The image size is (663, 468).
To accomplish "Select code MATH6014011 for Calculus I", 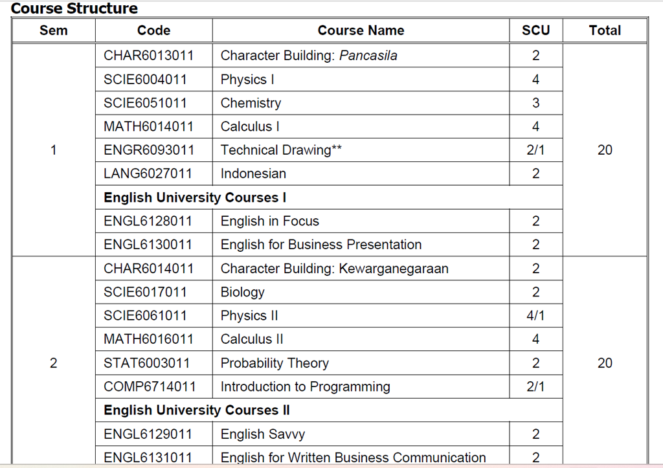I will pyautogui.click(x=148, y=126).
